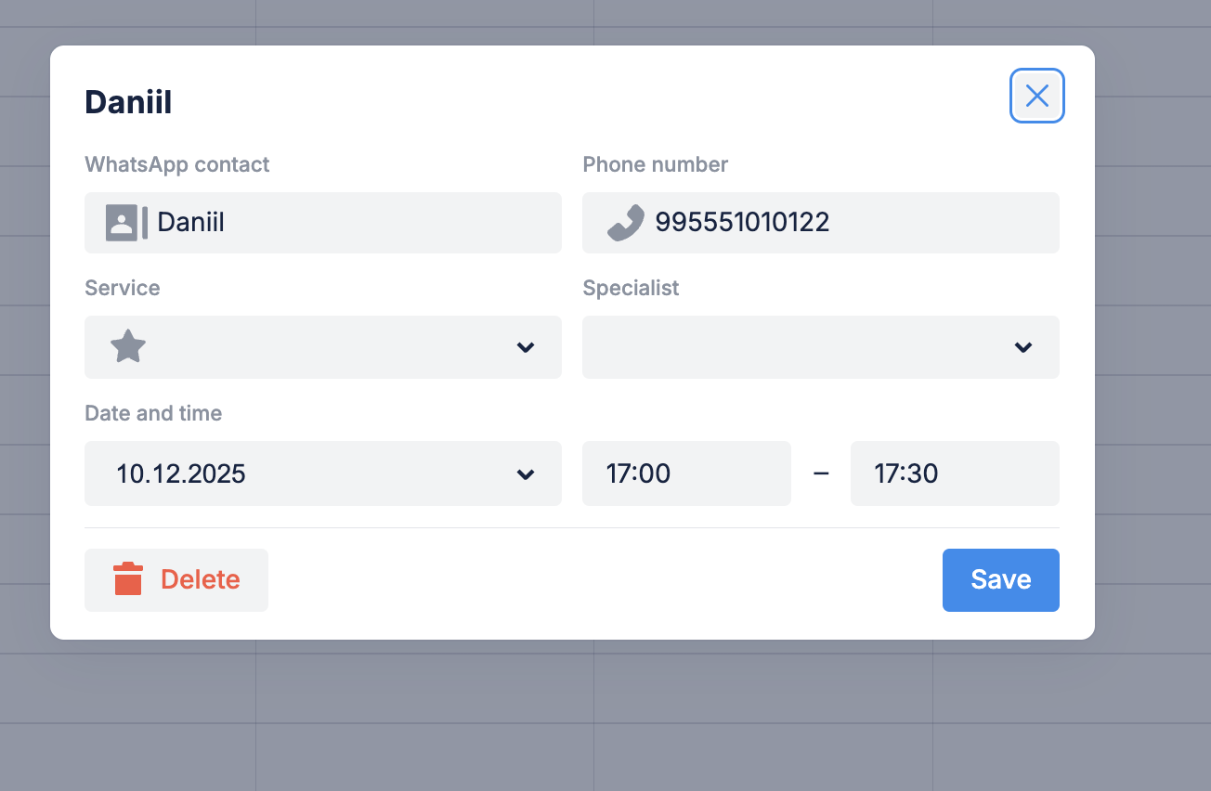Click the Service select box area
1211x791 pixels.
316,347
